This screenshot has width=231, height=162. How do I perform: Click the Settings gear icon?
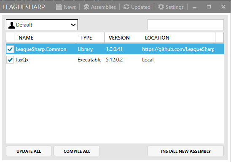161,7
